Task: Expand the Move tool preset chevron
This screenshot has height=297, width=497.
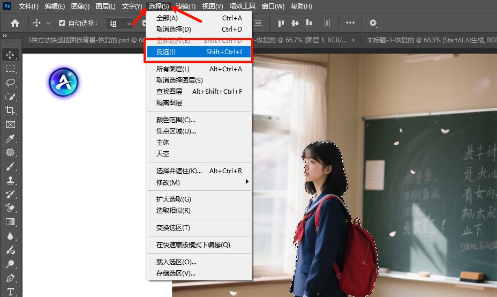Action: tap(49, 23)
